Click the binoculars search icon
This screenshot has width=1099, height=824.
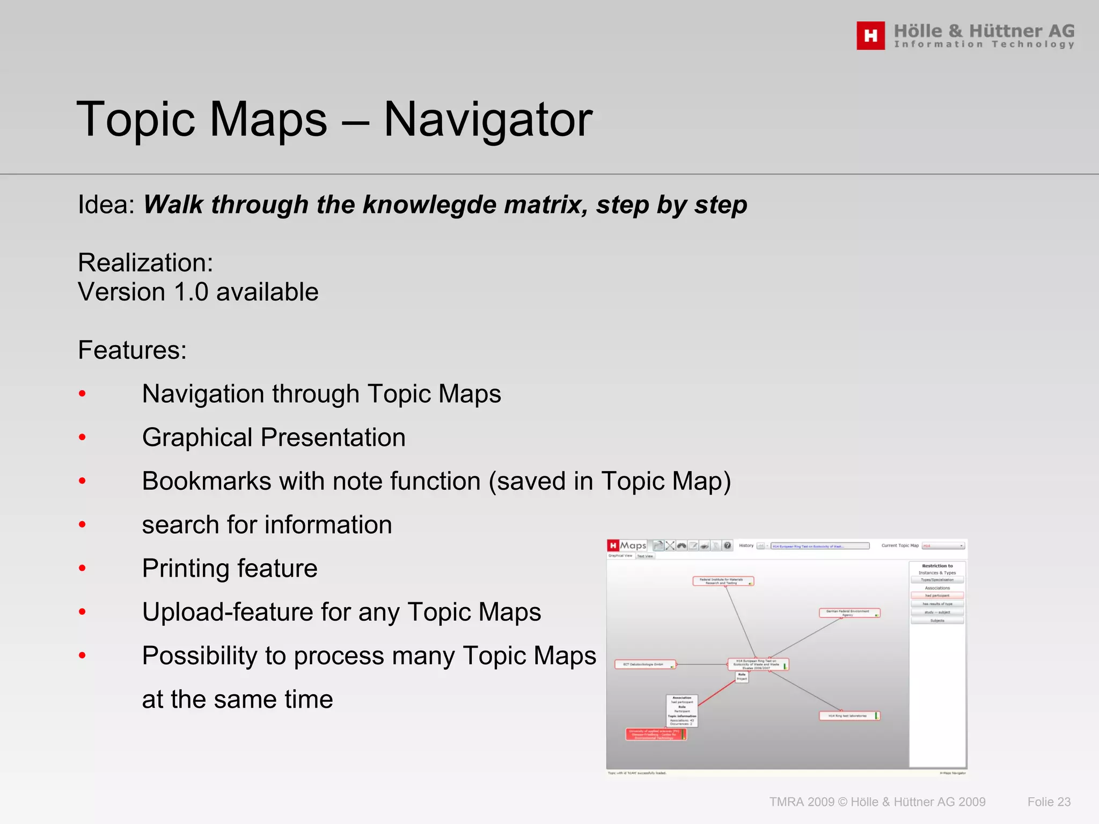point(682,546)
